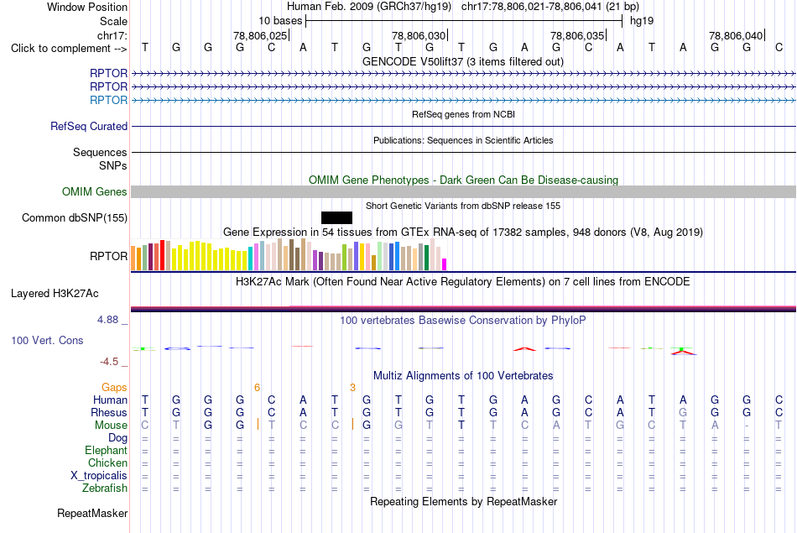This screenshot has height=533, width=797.
Task: Click the 78,806,030 position ruler marker
Action: click(419, 35)
